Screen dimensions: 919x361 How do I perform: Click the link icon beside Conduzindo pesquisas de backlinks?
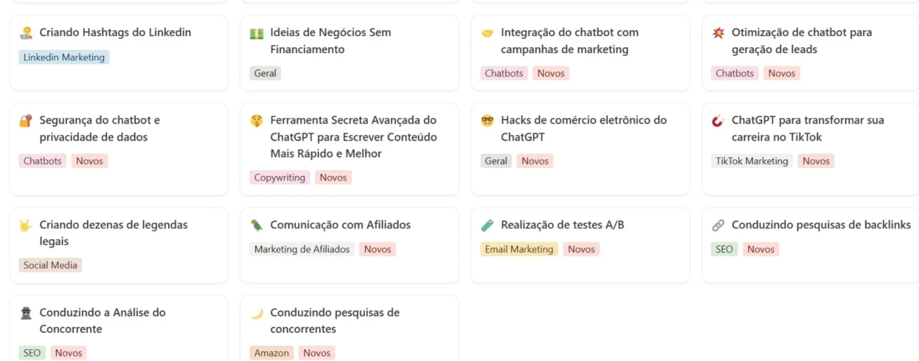tap(718, 225)
